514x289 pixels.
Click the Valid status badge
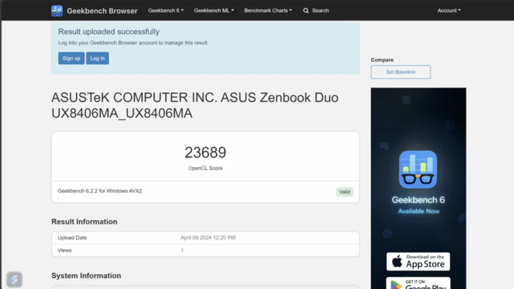pyautogui.click(x=344, y=192)
